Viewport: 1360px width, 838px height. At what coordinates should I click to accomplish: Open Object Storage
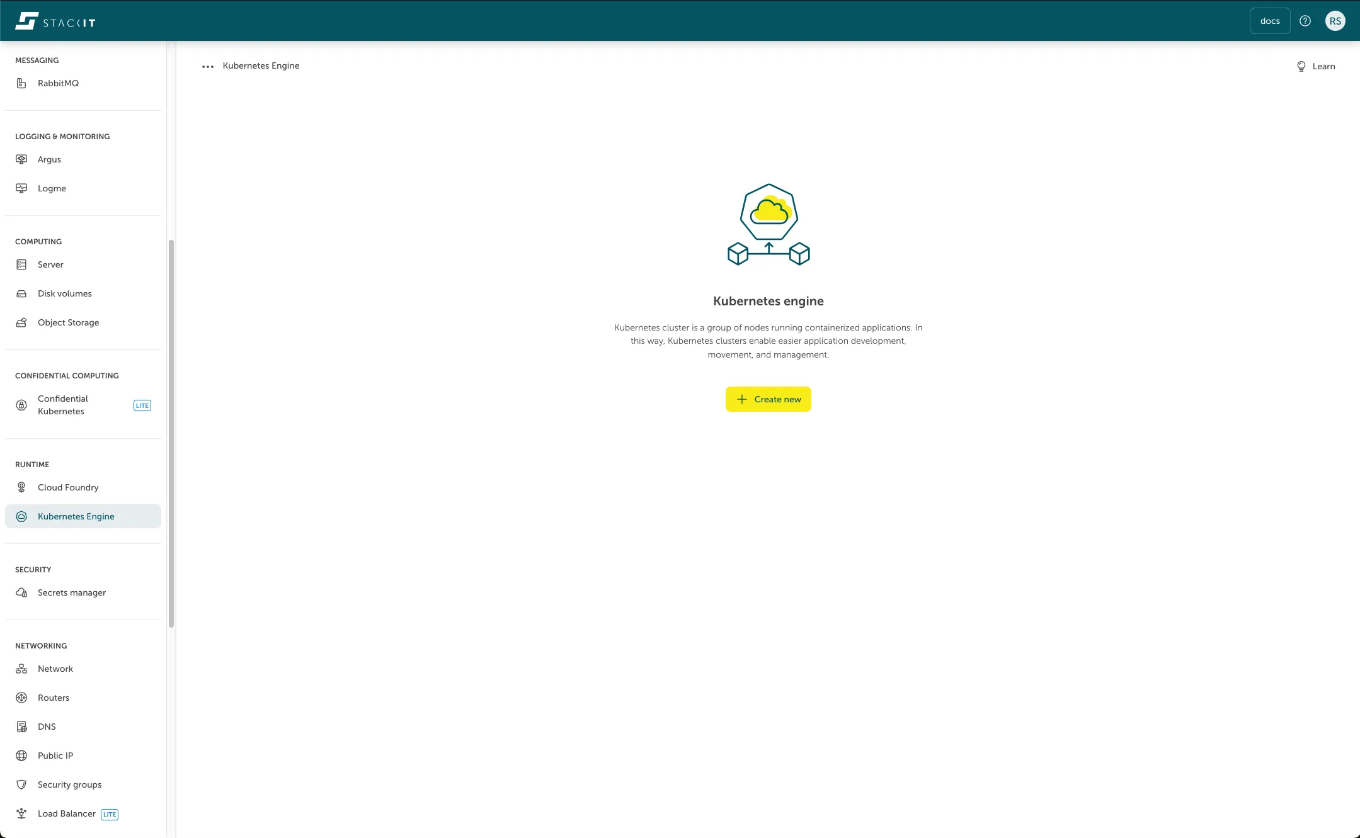click(68, 322)
